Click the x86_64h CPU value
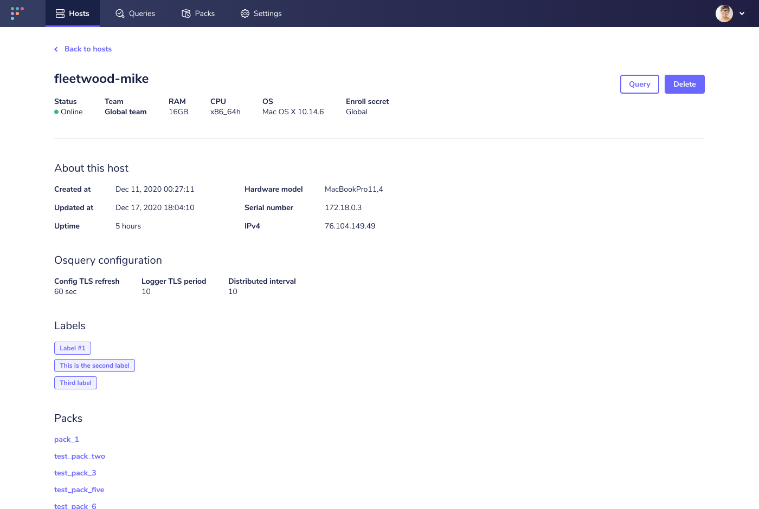 [x=226, y=112]
